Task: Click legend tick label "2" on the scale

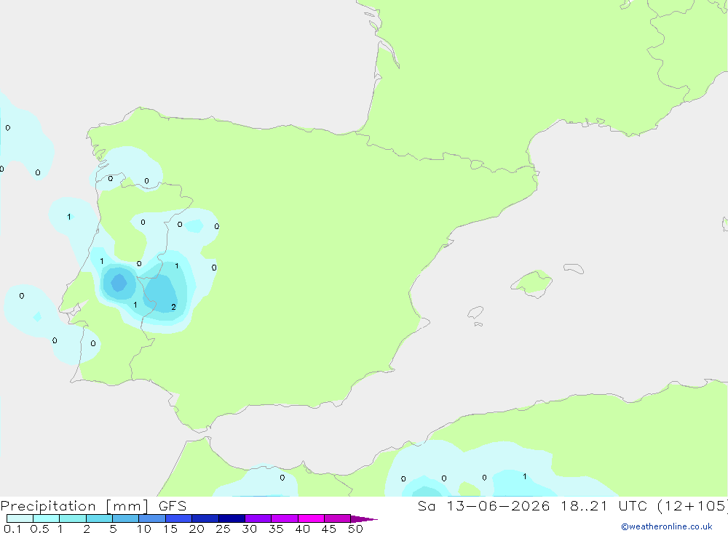Action: pos(87,529)
